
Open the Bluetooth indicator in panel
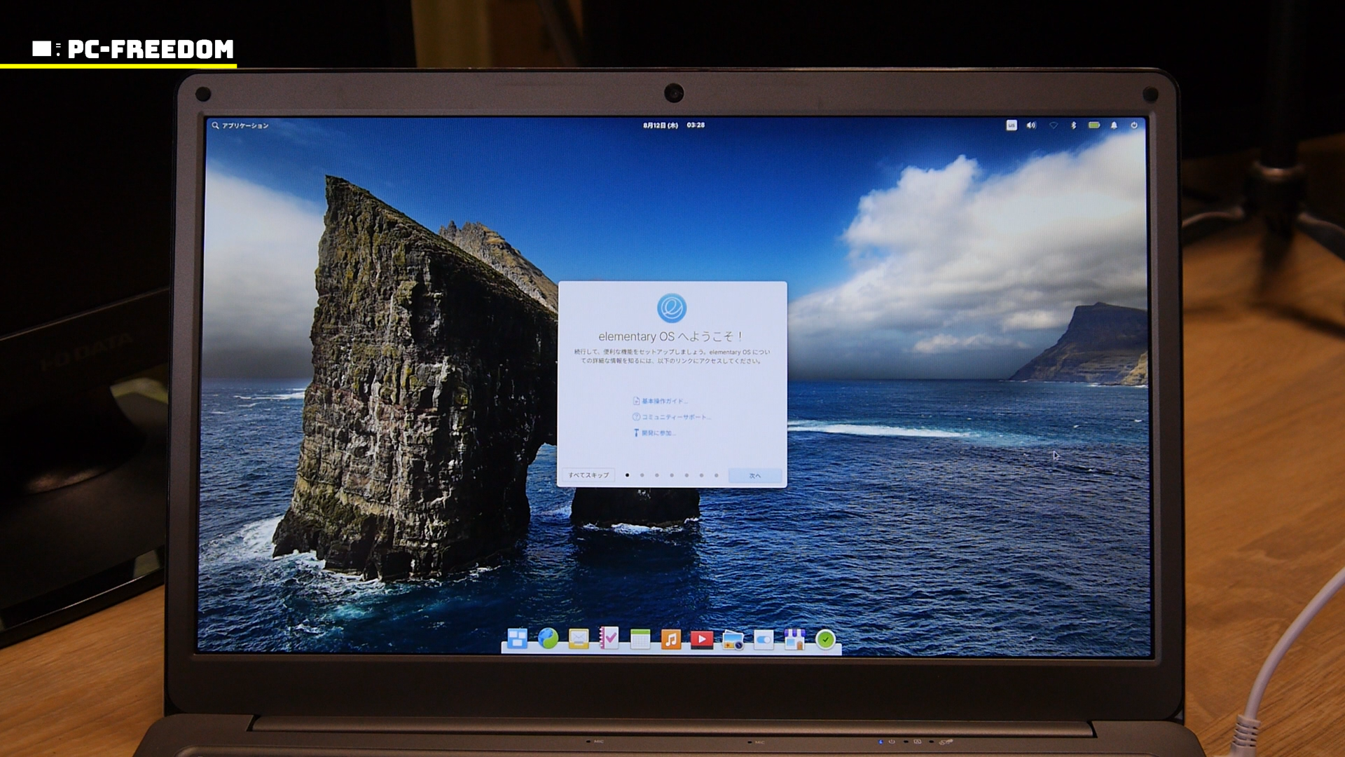[x=1073, y=125]
